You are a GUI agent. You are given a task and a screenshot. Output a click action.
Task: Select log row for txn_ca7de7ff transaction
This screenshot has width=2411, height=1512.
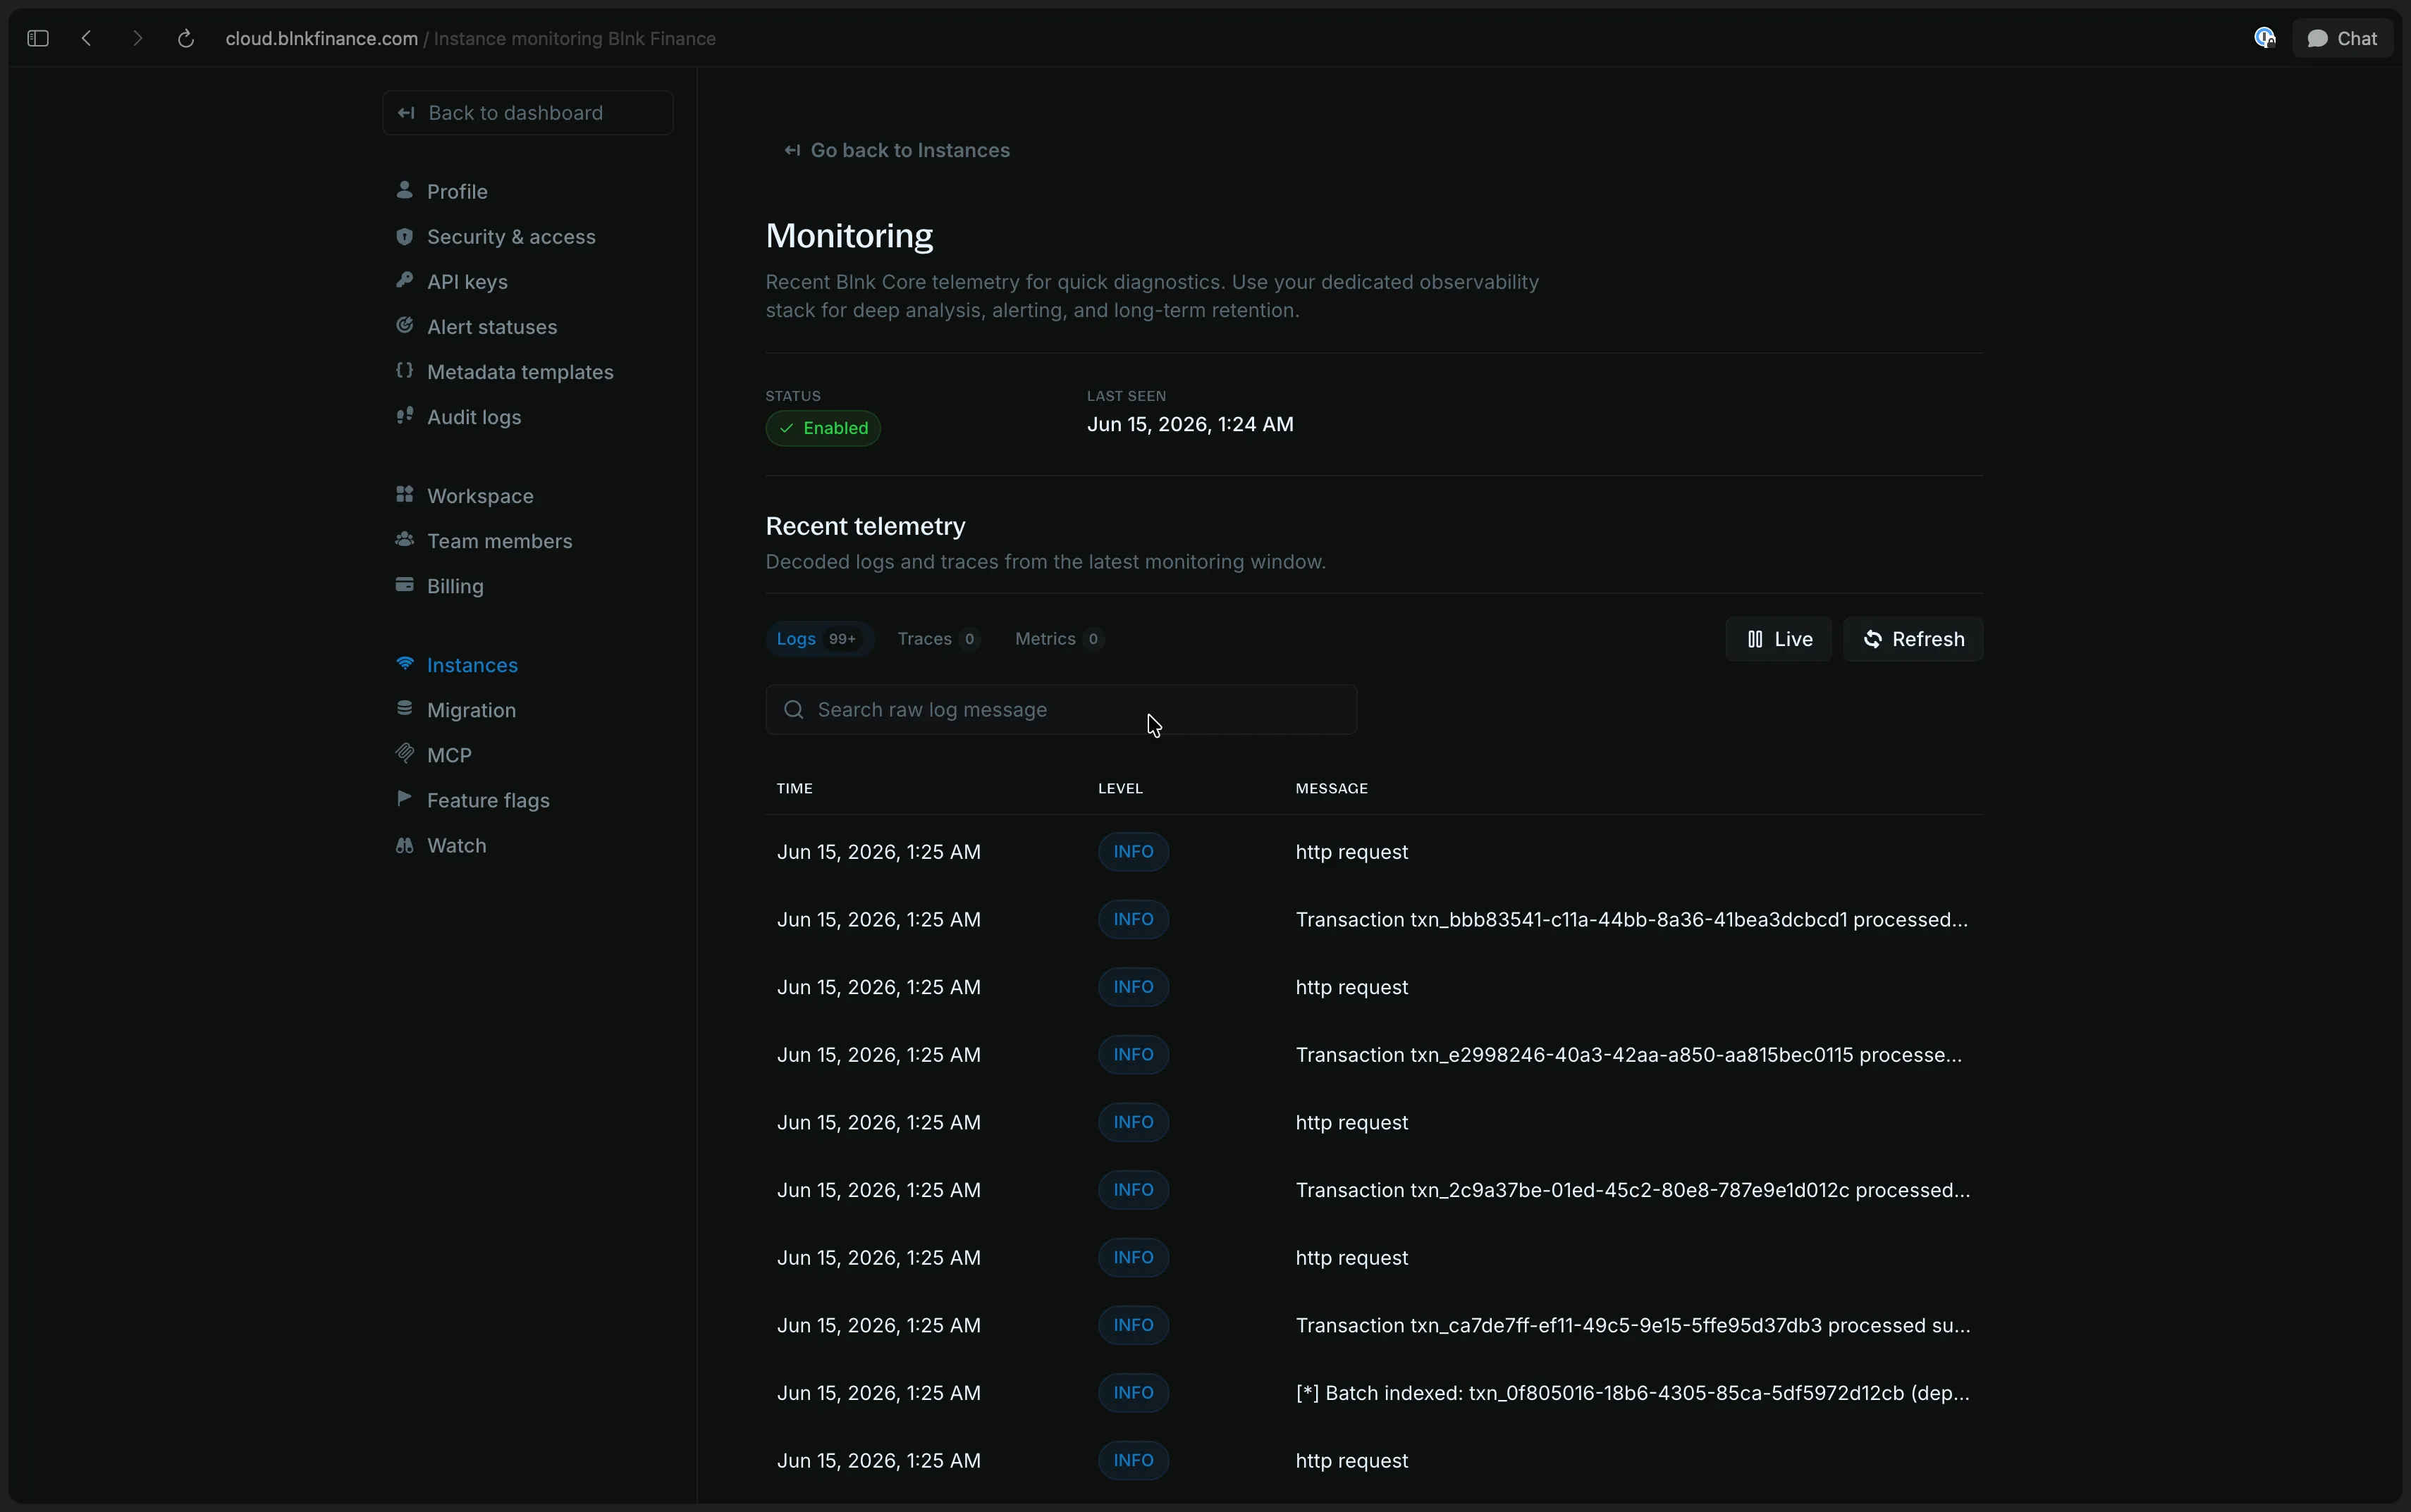[x=1373, y=1325]
